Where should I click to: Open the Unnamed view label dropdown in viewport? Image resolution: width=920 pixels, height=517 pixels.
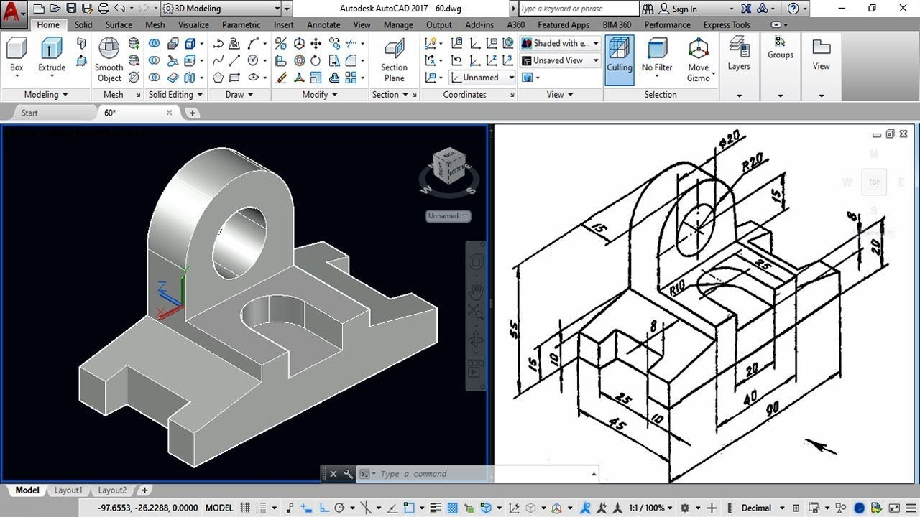pos(448,215)
